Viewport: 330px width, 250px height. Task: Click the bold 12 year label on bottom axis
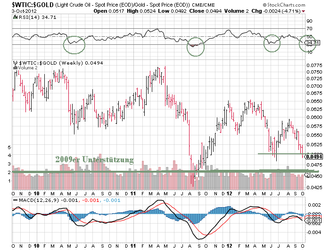229,246
